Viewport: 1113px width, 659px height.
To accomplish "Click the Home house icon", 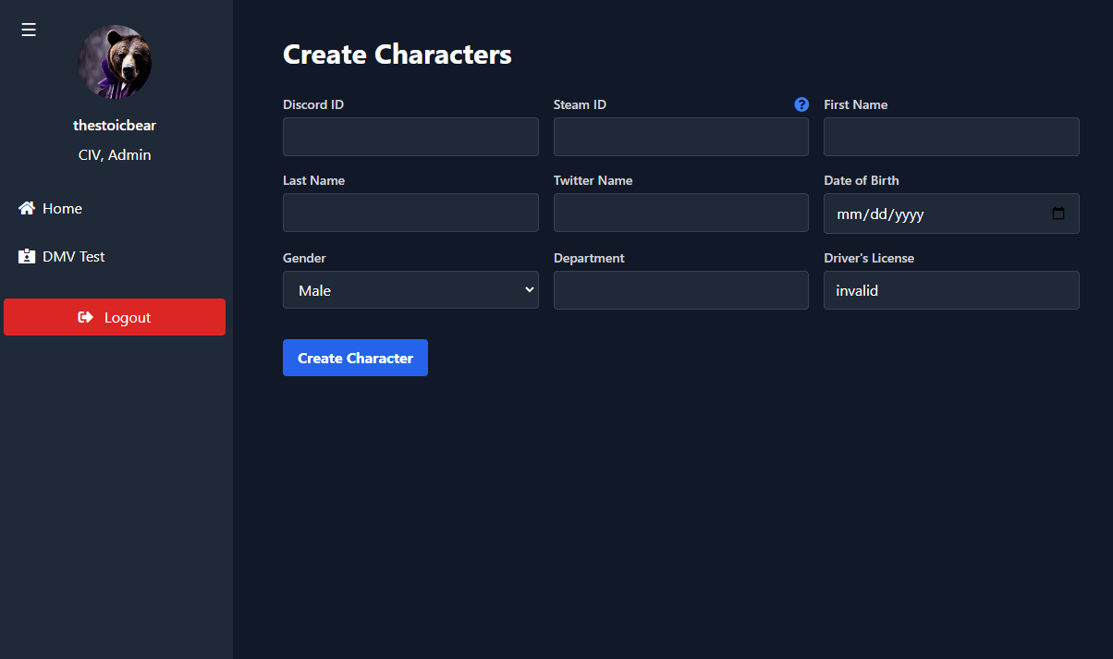I will 27,209.
